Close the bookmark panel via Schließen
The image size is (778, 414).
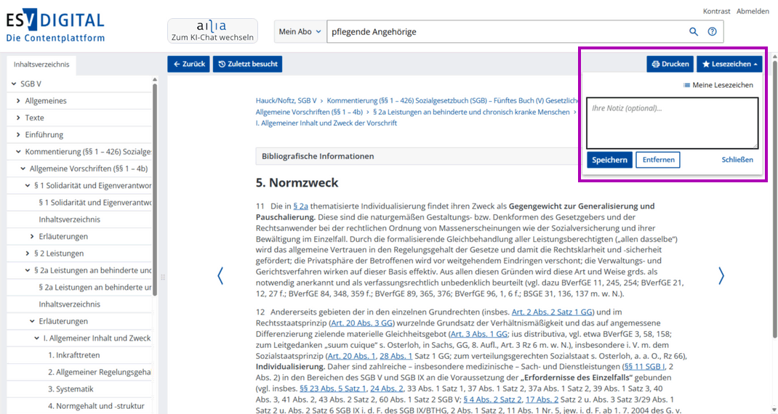(x=737, y=160)
